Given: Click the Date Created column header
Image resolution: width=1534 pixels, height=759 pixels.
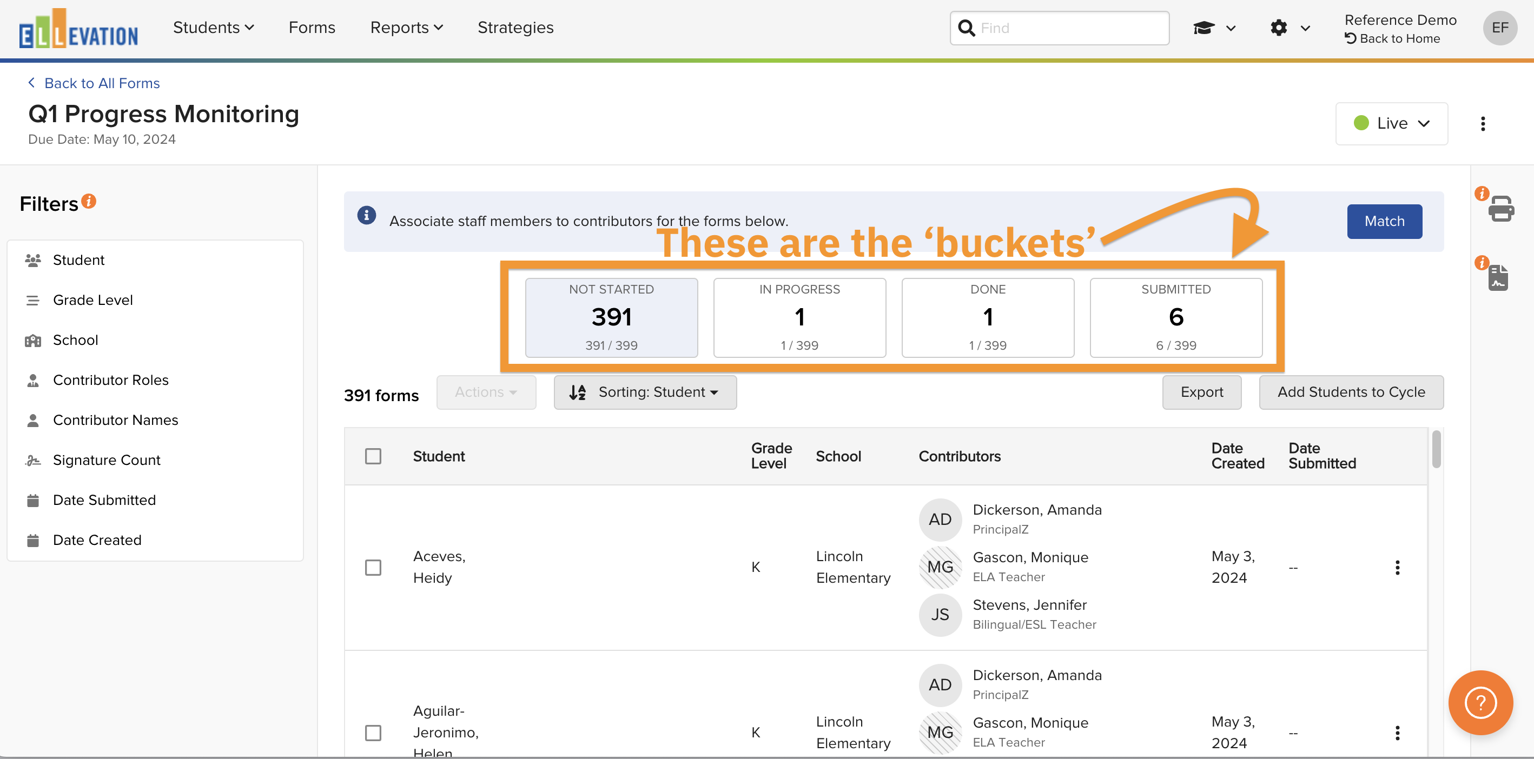Looking at the screenshot, I should [1237, 456].
